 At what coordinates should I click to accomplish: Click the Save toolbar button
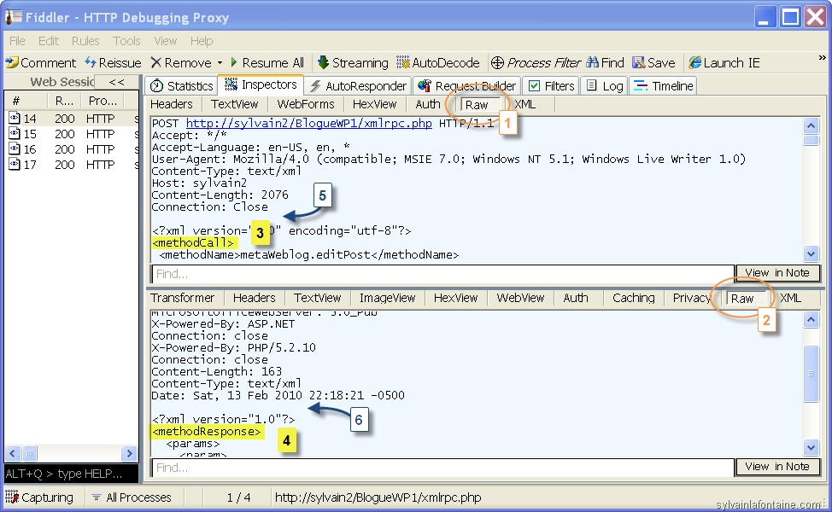pos(653,63)
